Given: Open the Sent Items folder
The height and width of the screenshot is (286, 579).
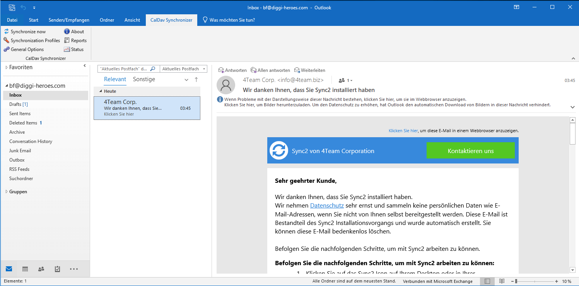Looking at the screenshot, I should pos(20,114).
